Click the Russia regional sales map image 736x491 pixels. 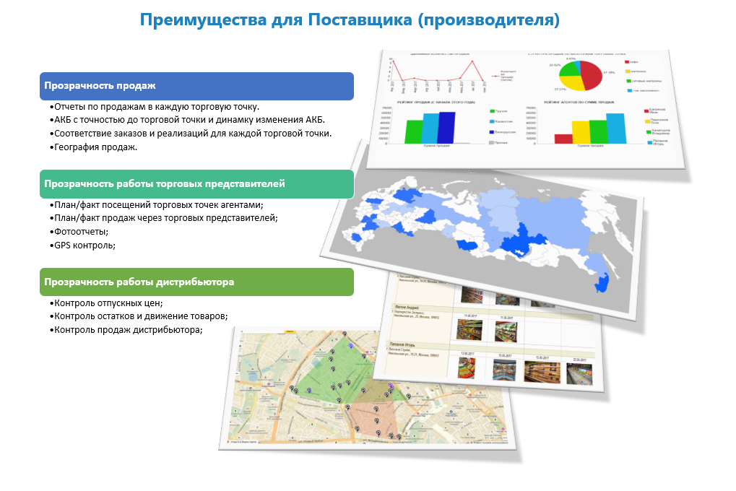[483, 235]
